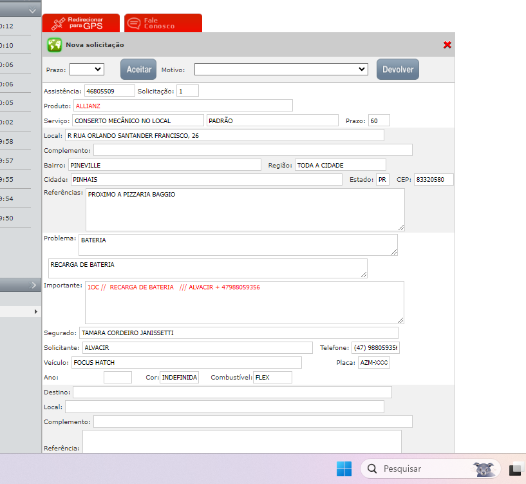Screen dimensions: 526x484
Task: Click the Devolver button
Action: [x=398, y=69]
